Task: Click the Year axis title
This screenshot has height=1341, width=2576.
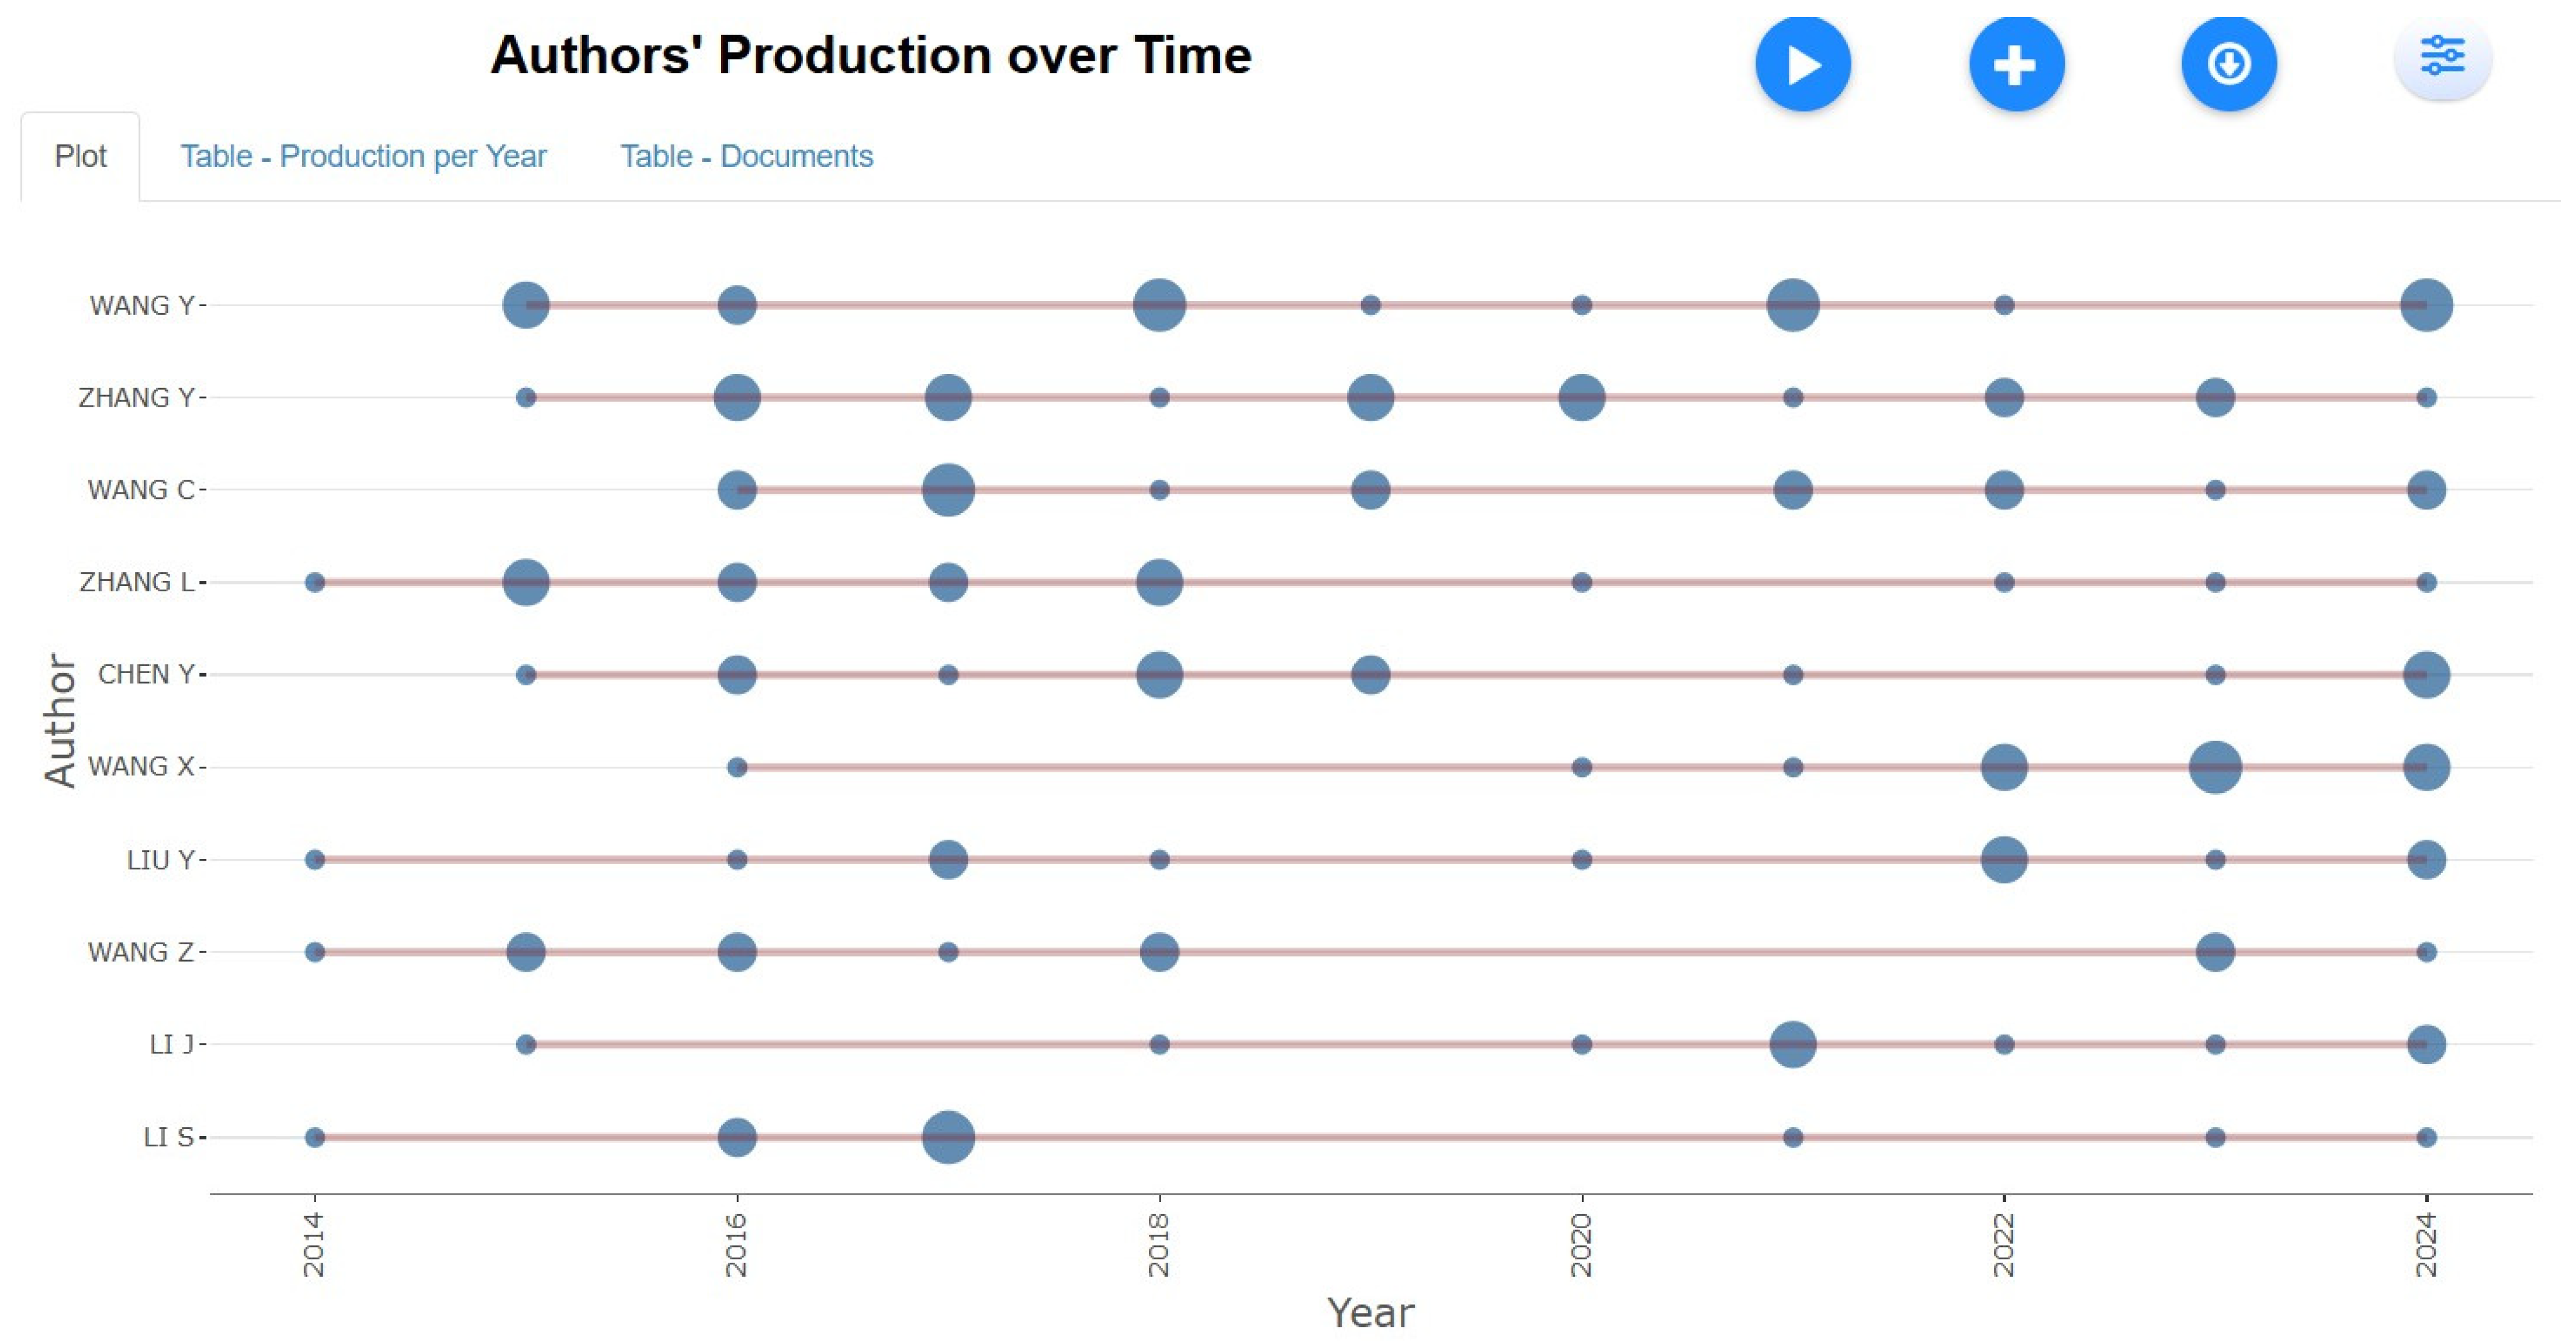Action: pos(1370,1312)
